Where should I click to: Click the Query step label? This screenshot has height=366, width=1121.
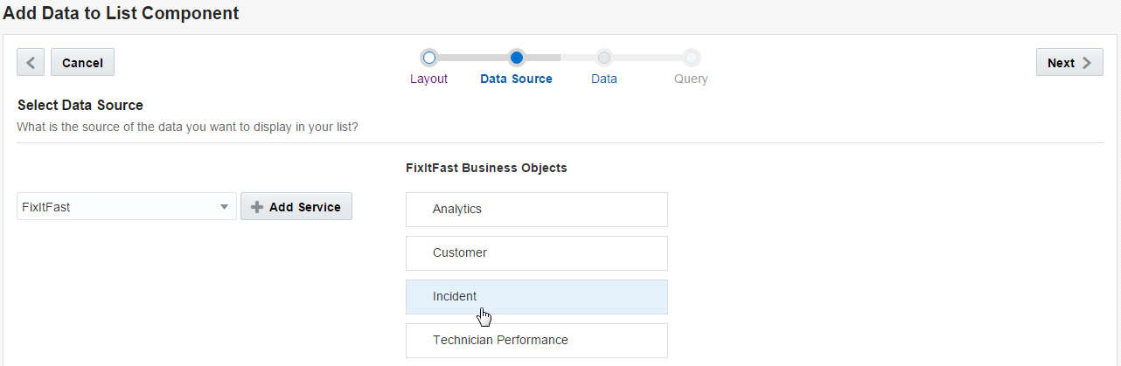coord(691,79)
